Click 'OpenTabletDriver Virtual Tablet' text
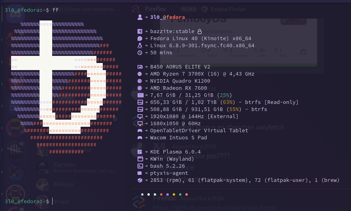 [x=199, y=131]
